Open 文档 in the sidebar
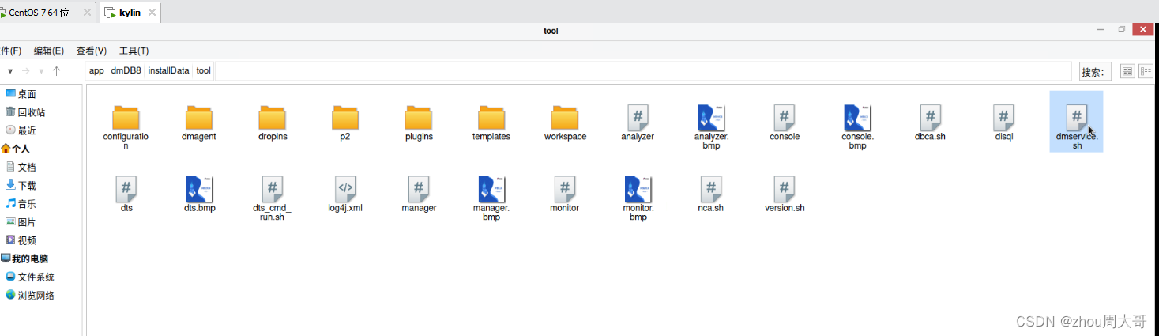The width and height of the screenshot is (1159, 336). click(x=21, y=167)
